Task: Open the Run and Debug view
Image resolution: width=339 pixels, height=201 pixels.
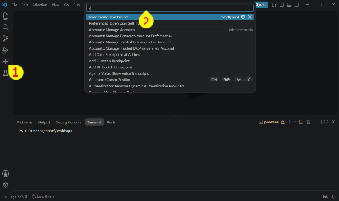Action: click(x=6, y=50)
